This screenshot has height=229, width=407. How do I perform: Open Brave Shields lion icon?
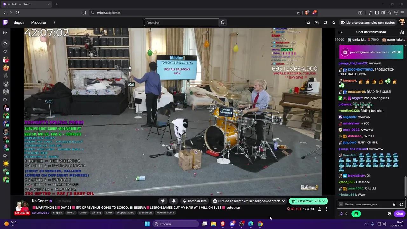[307, 13]
